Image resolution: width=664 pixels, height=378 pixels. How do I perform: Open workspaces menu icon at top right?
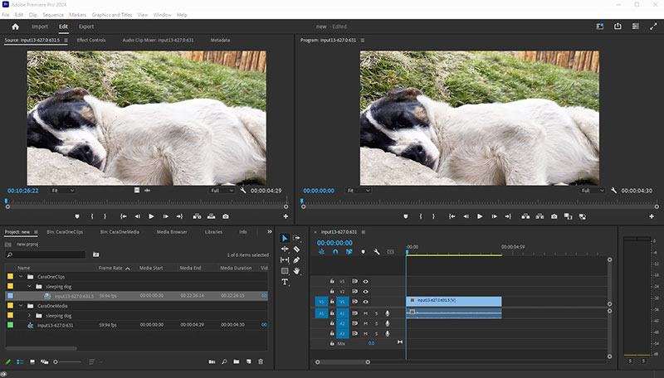pos(636,27)
